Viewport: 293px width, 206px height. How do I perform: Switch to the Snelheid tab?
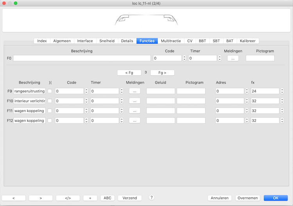pos(107,41)
